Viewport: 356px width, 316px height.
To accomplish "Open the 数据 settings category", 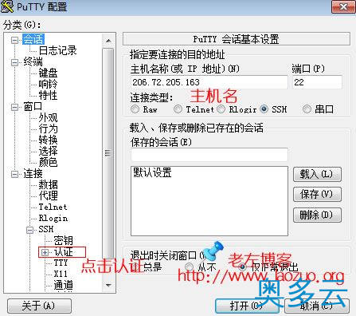I will point(48,184).
